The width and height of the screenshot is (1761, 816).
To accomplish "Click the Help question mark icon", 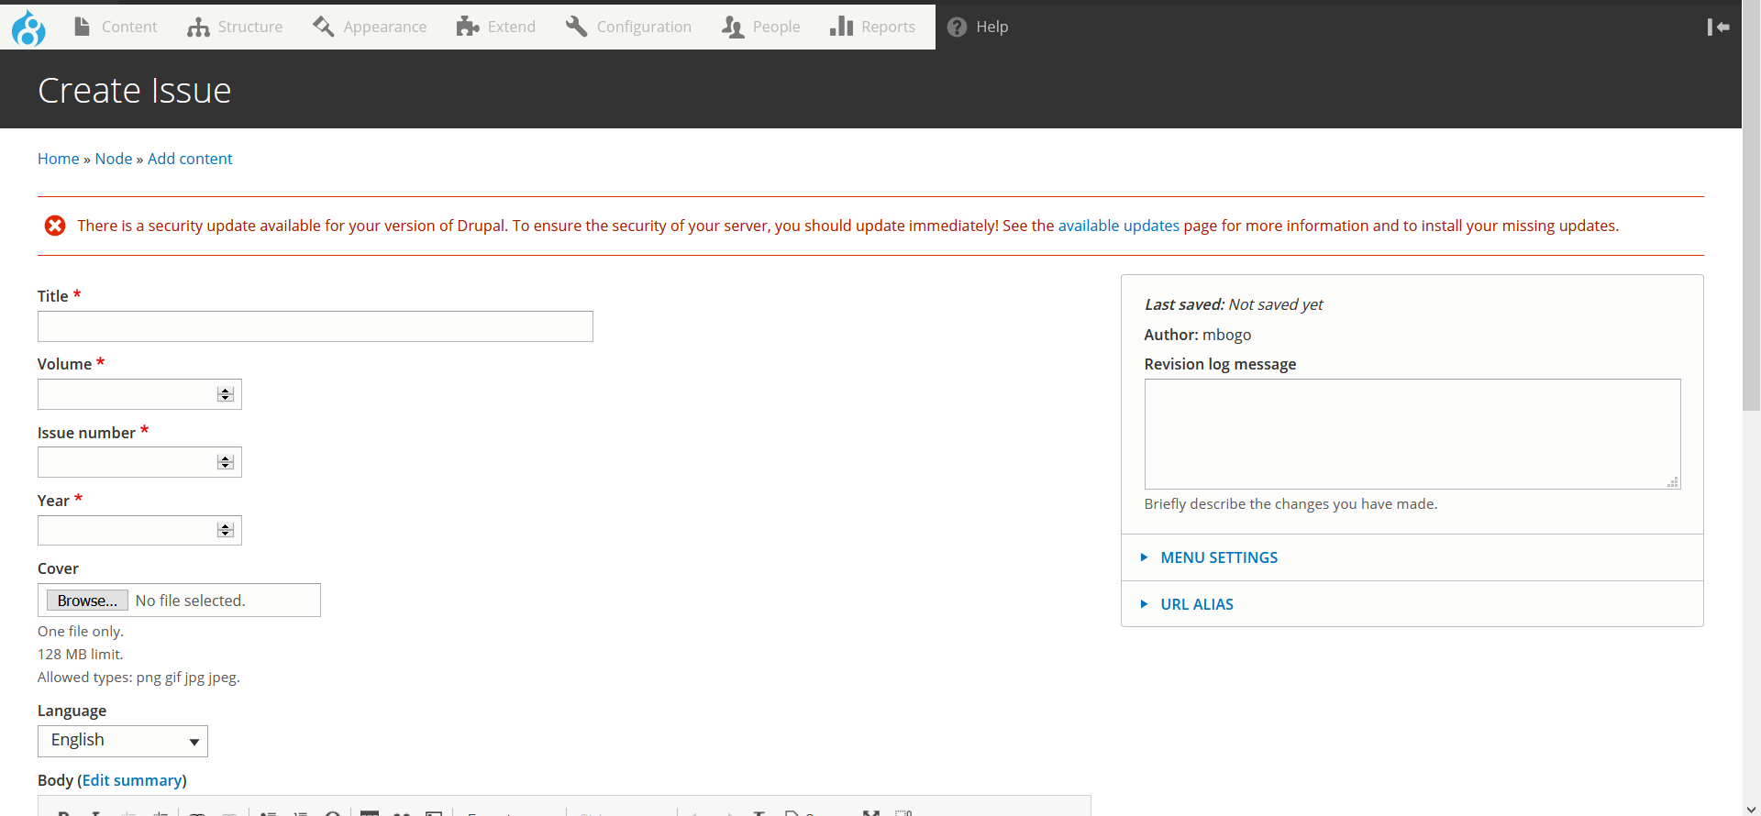I will 957,27.
